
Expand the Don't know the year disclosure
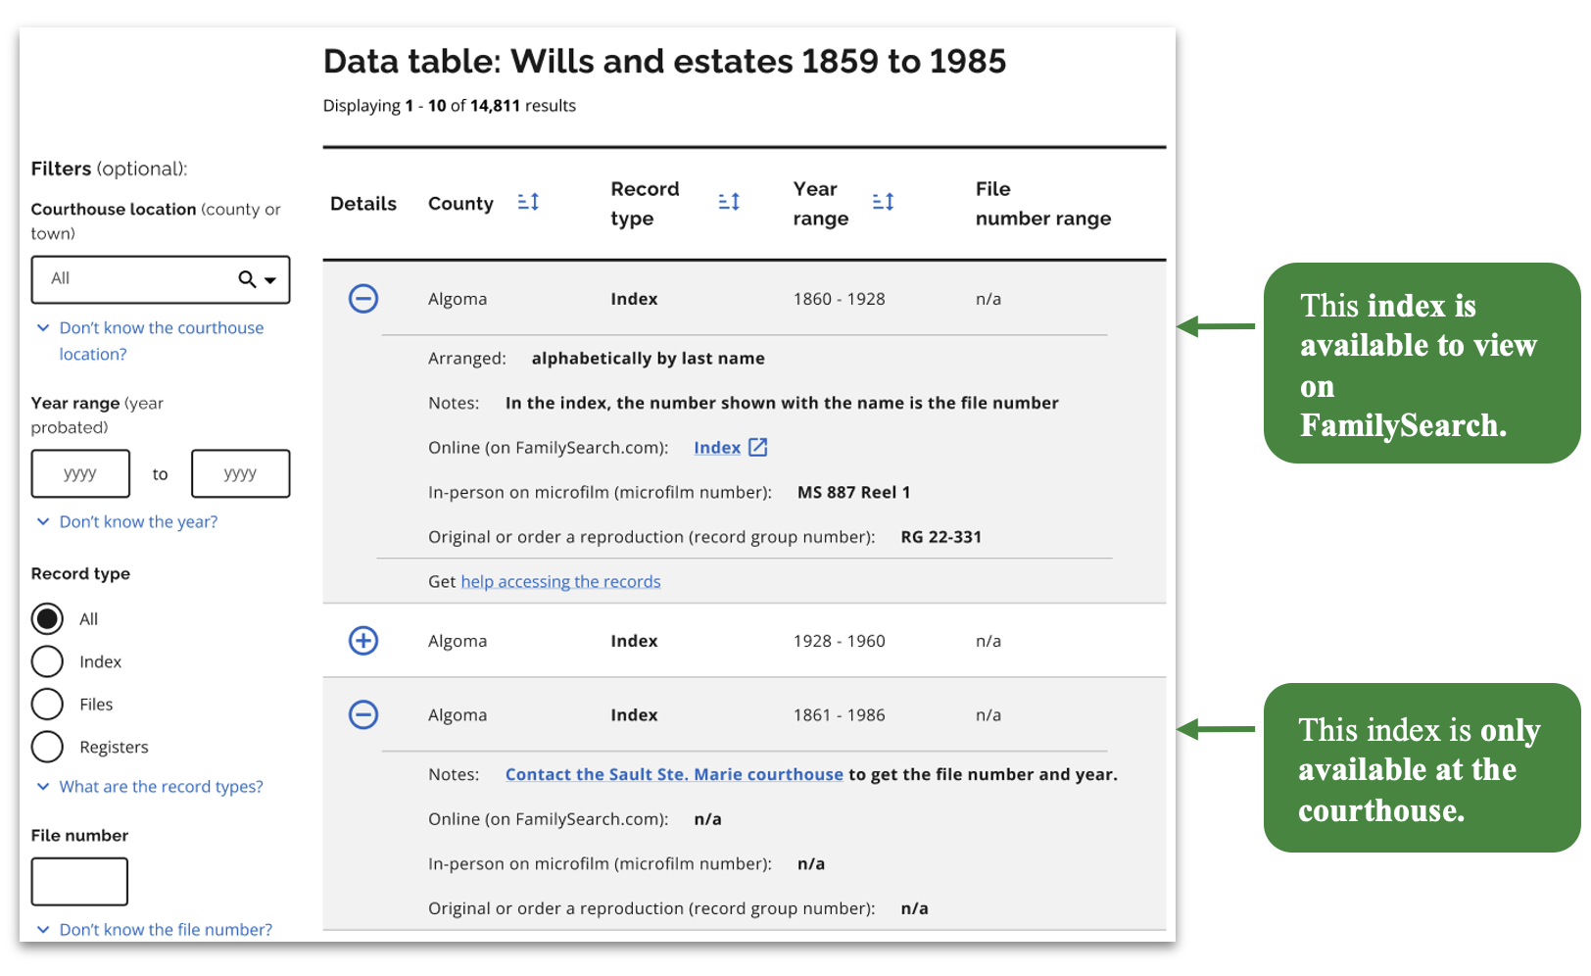click(137, 521)
